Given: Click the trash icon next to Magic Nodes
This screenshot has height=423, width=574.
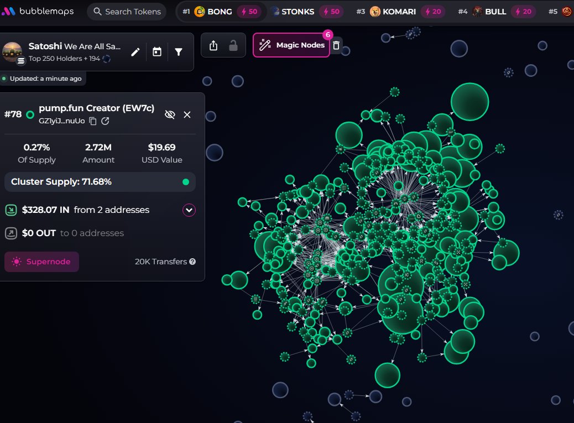Looking at the screenshot, I should click(336, 45).
